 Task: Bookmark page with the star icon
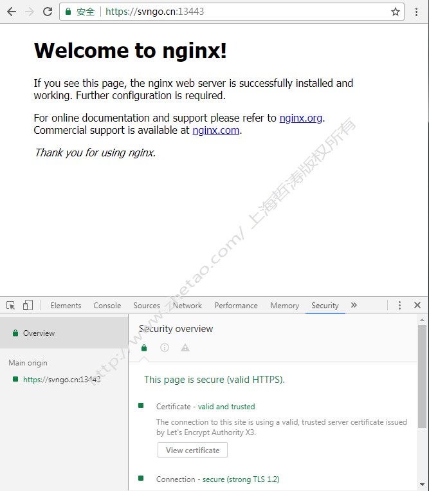pos(396,12)
